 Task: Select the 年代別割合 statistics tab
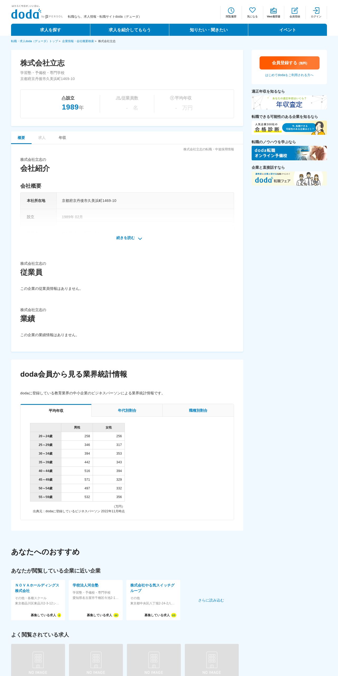click(x=127, y=410)
